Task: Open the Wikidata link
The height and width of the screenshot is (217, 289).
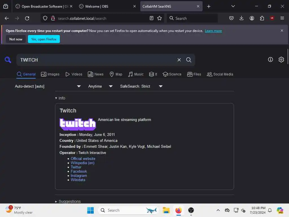Action: pos(78,180)
